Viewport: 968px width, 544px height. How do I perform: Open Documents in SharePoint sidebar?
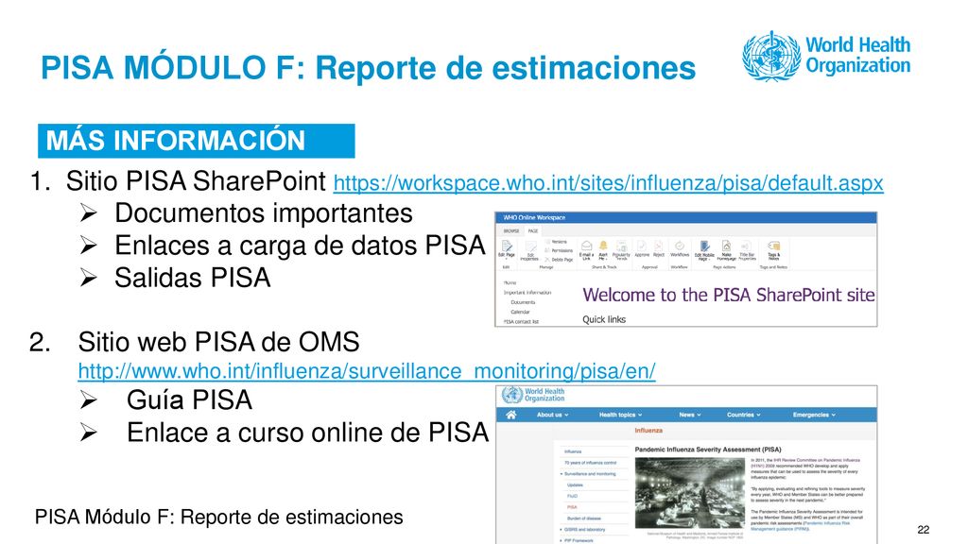tap(523, 302)
